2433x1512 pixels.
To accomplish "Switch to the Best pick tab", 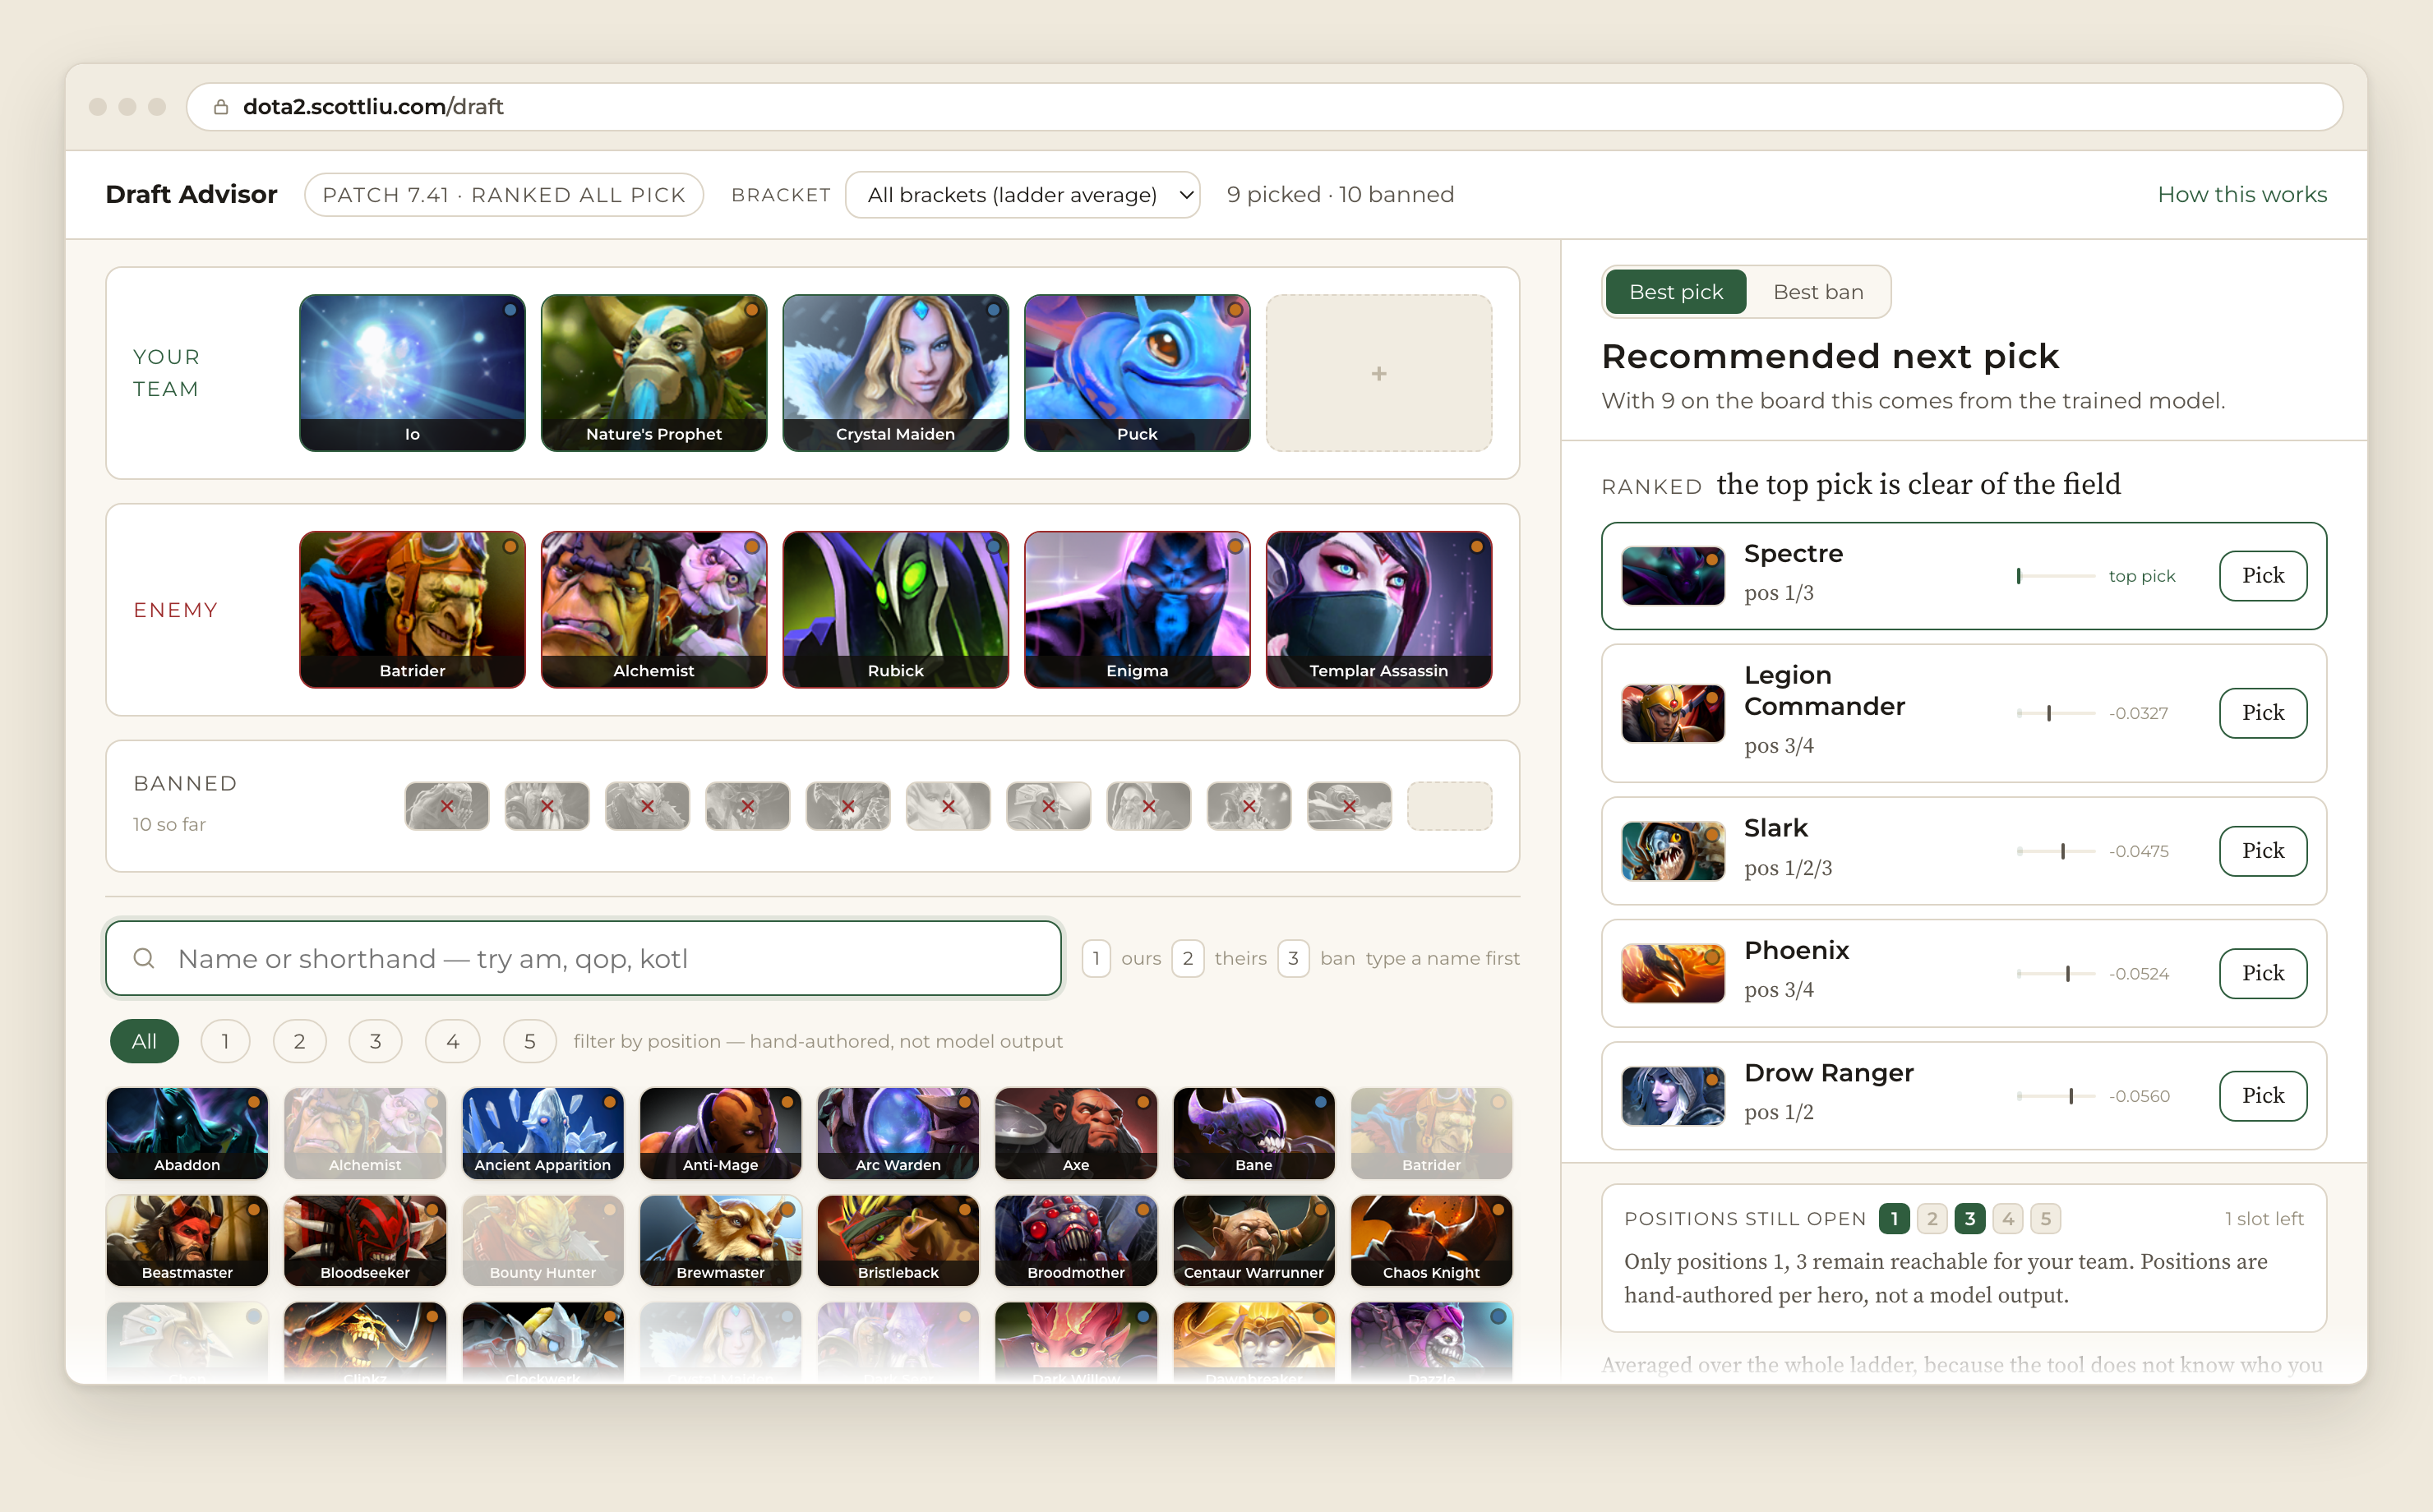I will tap(1676, 292).
